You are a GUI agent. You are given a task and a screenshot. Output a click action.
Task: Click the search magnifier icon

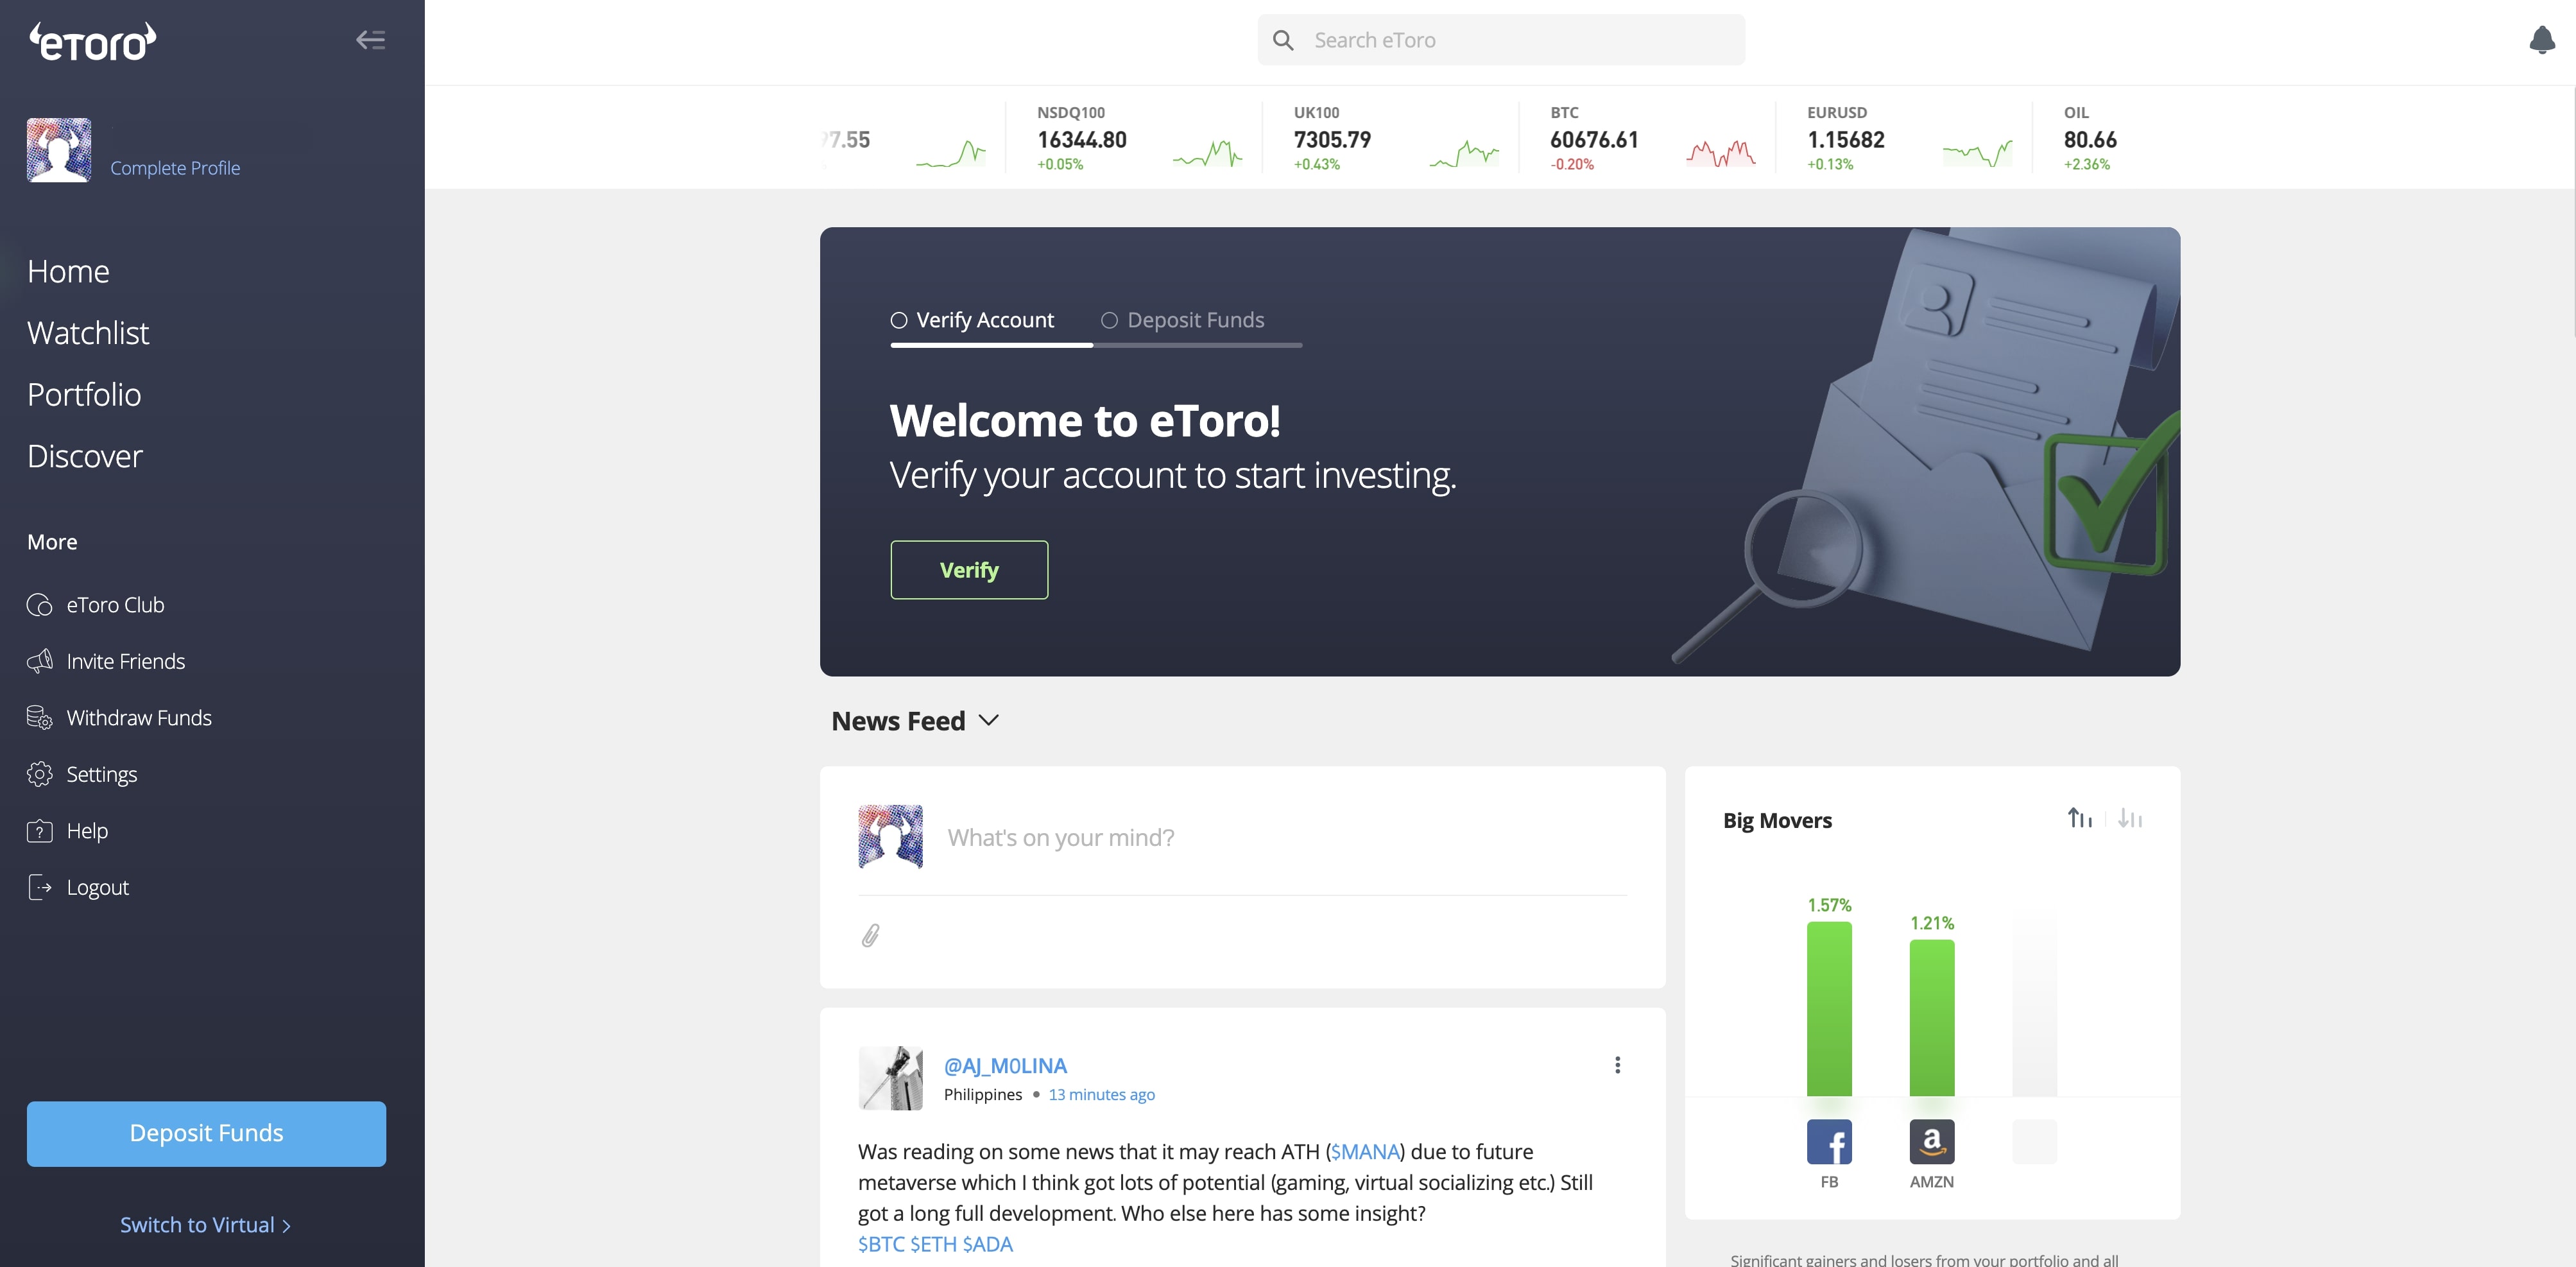(x=1283, y=40)
